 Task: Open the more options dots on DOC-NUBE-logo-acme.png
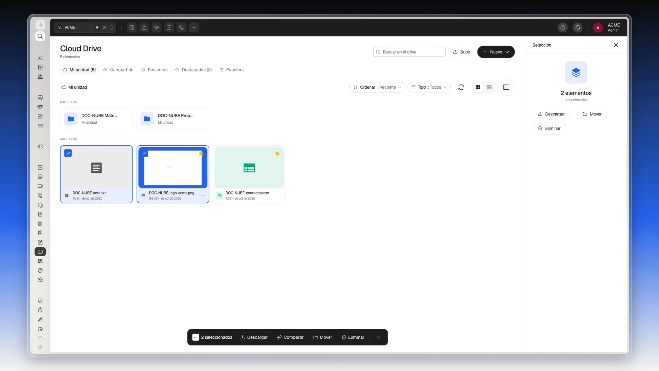click(203, 195)
